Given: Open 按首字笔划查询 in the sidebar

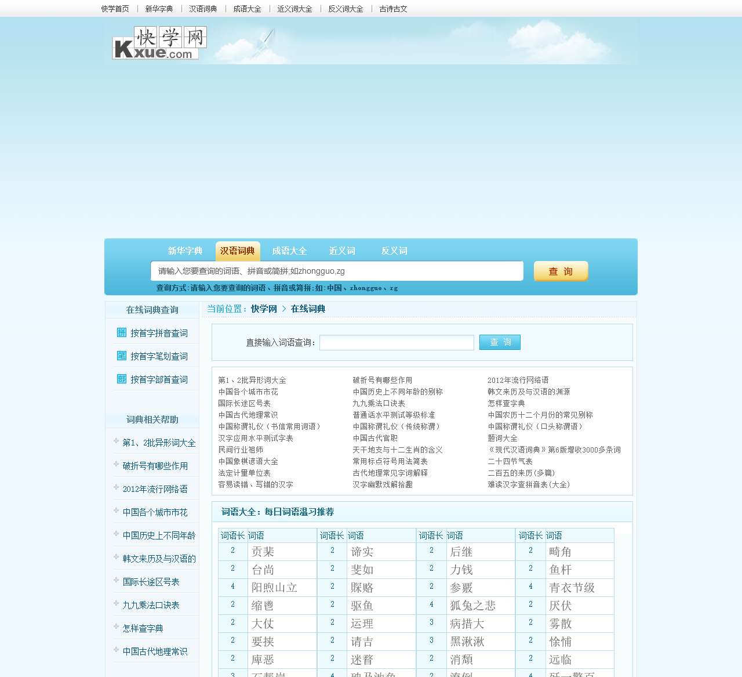Looking at the screenshot, I should tap(159, 356).
